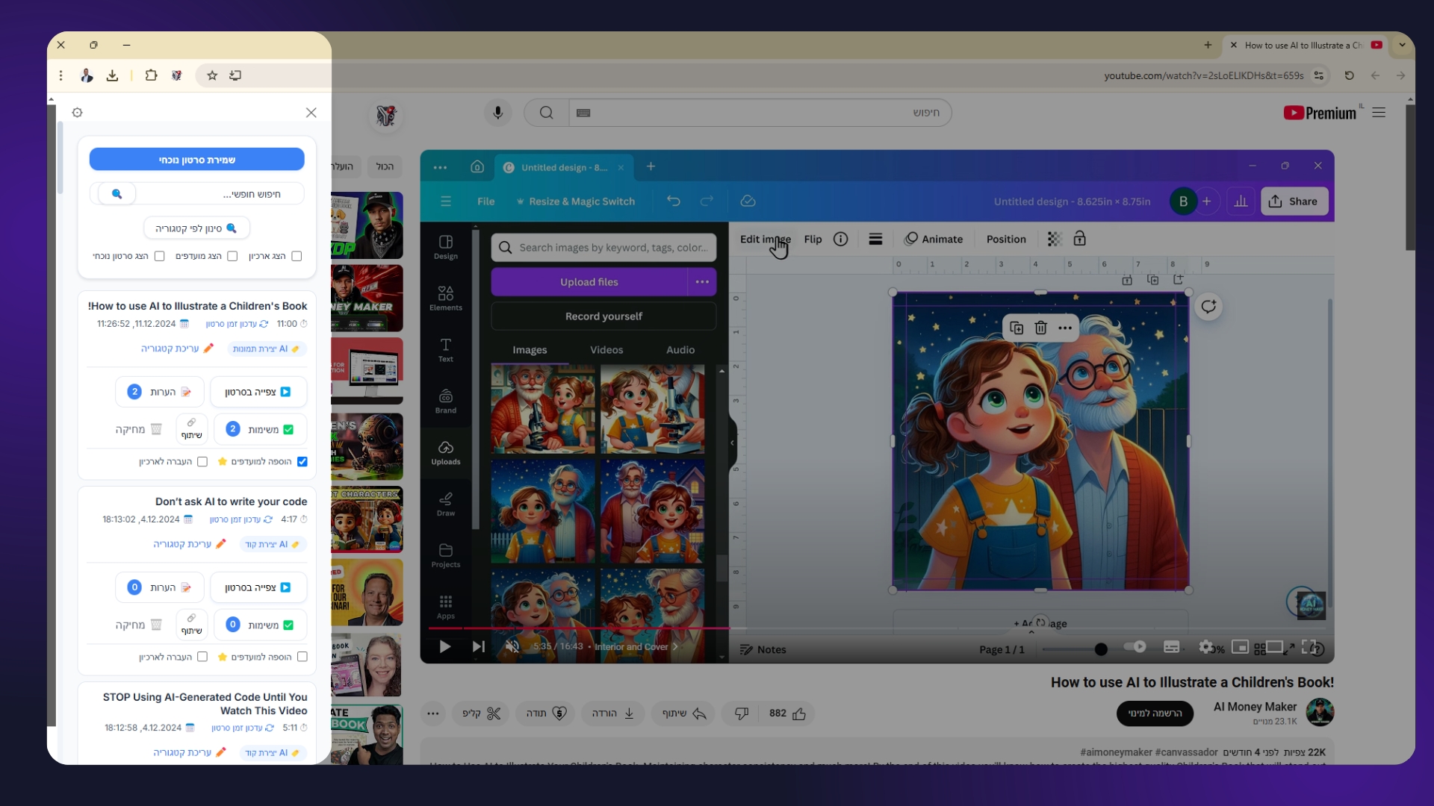The image size is (1434, 806).
Task: Open more actions ellipsis below video
Action: click(432, 713)
